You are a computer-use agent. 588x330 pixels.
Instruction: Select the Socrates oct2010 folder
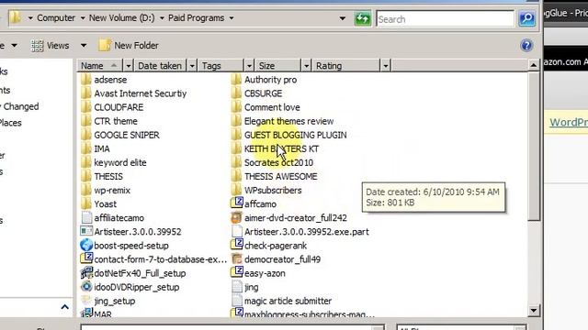click(x=272, y=163)
